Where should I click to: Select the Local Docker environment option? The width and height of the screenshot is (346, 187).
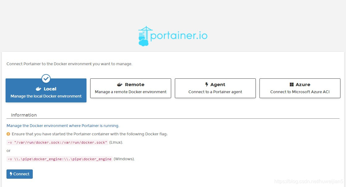pos(46,90)
